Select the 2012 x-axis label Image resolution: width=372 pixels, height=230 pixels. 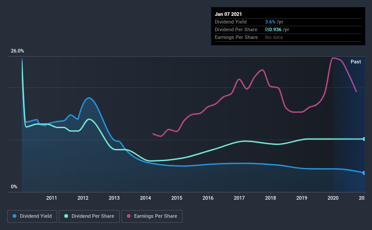coord(83,198)
